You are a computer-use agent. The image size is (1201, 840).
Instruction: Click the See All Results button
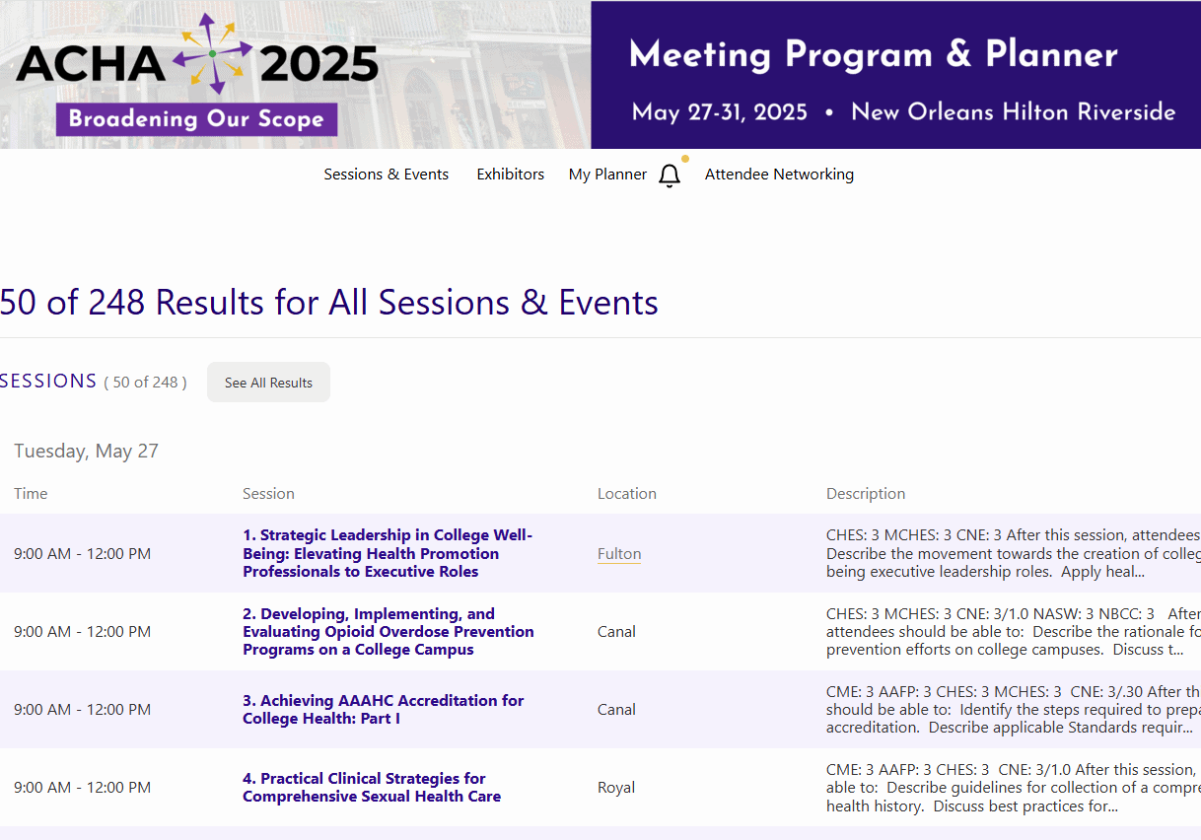click(x=268, y=383)
